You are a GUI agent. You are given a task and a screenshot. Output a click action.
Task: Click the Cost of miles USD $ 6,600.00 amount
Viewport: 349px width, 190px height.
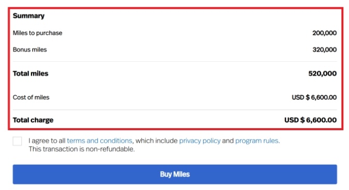[314, 97]
